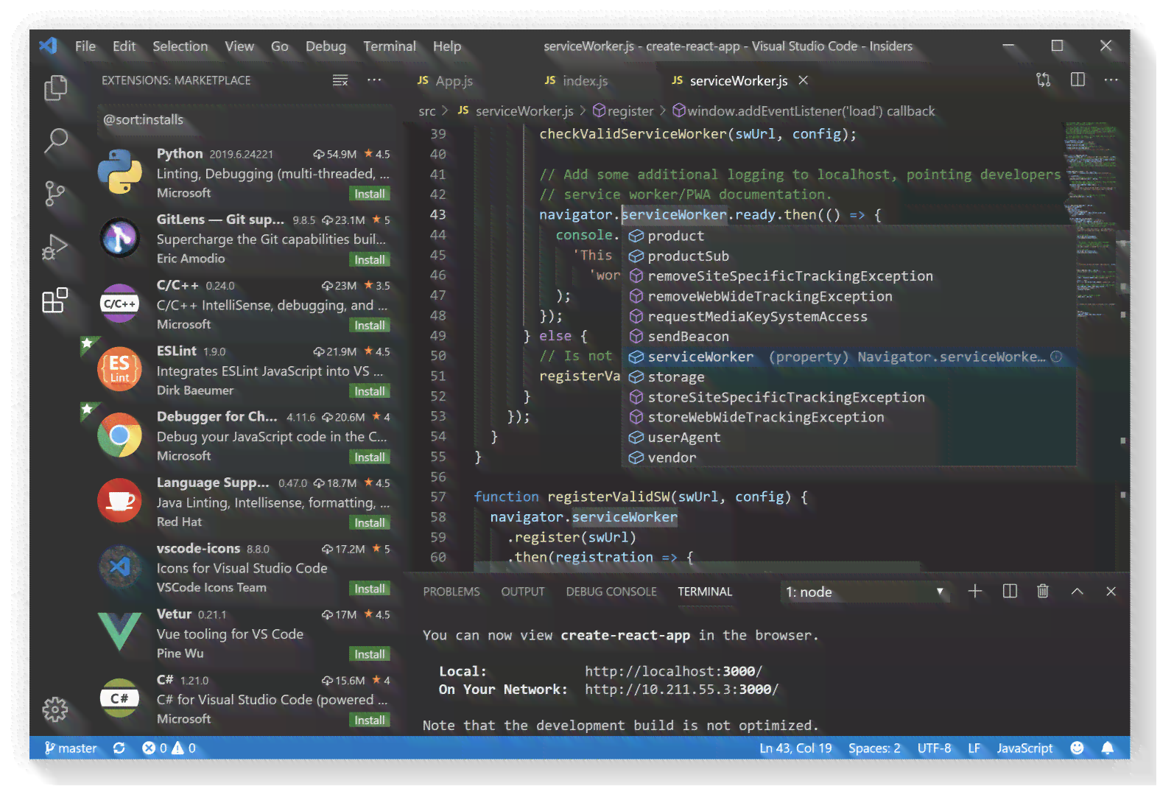Switch to the index.js tab

[577, 80]
